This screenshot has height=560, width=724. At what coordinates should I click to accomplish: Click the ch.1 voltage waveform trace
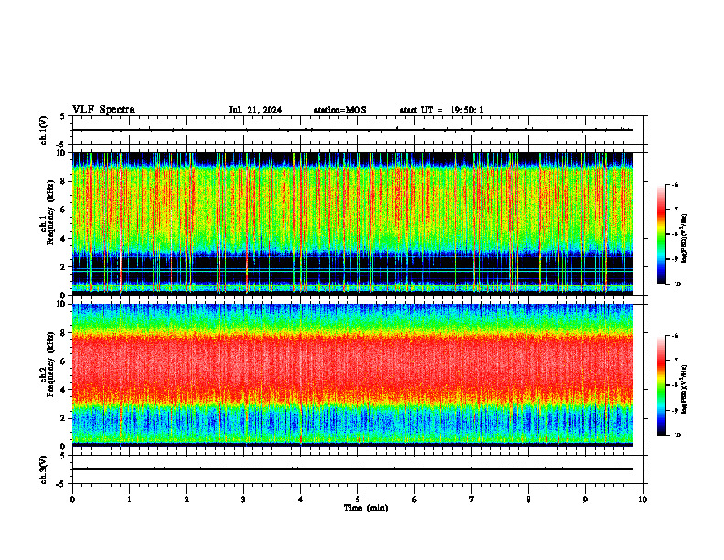pos(353,130)
